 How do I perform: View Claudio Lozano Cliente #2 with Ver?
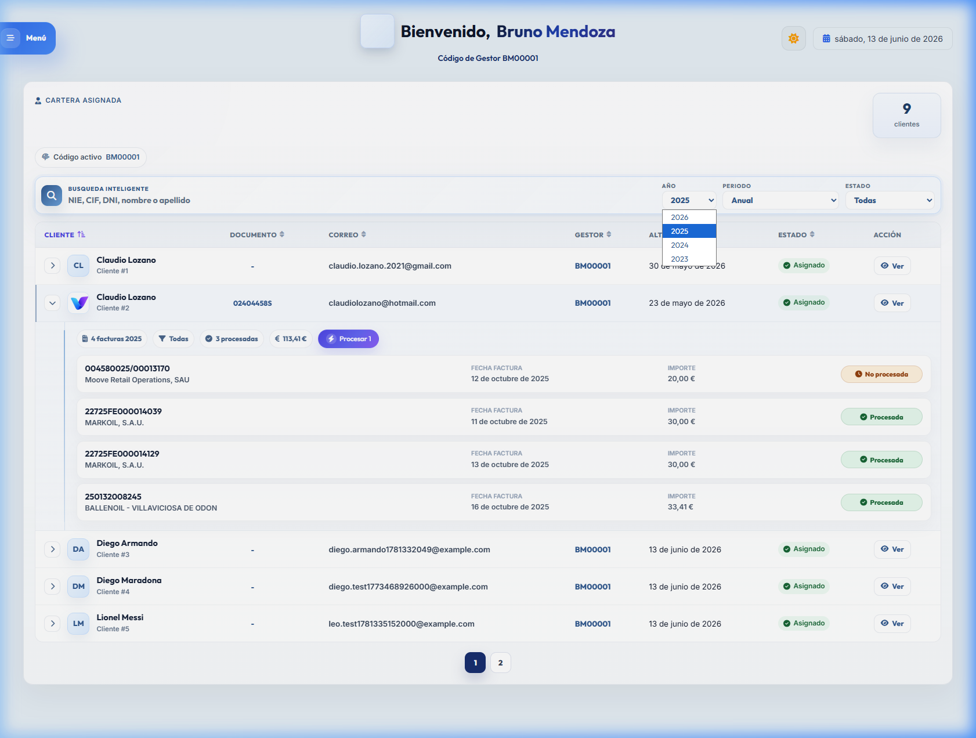click(x=892, y=303)
